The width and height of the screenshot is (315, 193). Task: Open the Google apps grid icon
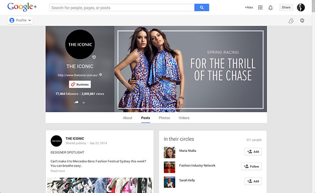(260, 8)
